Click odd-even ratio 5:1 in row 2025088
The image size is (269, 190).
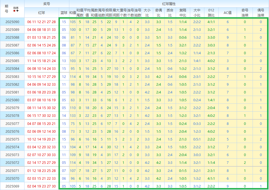pos(158,37)
